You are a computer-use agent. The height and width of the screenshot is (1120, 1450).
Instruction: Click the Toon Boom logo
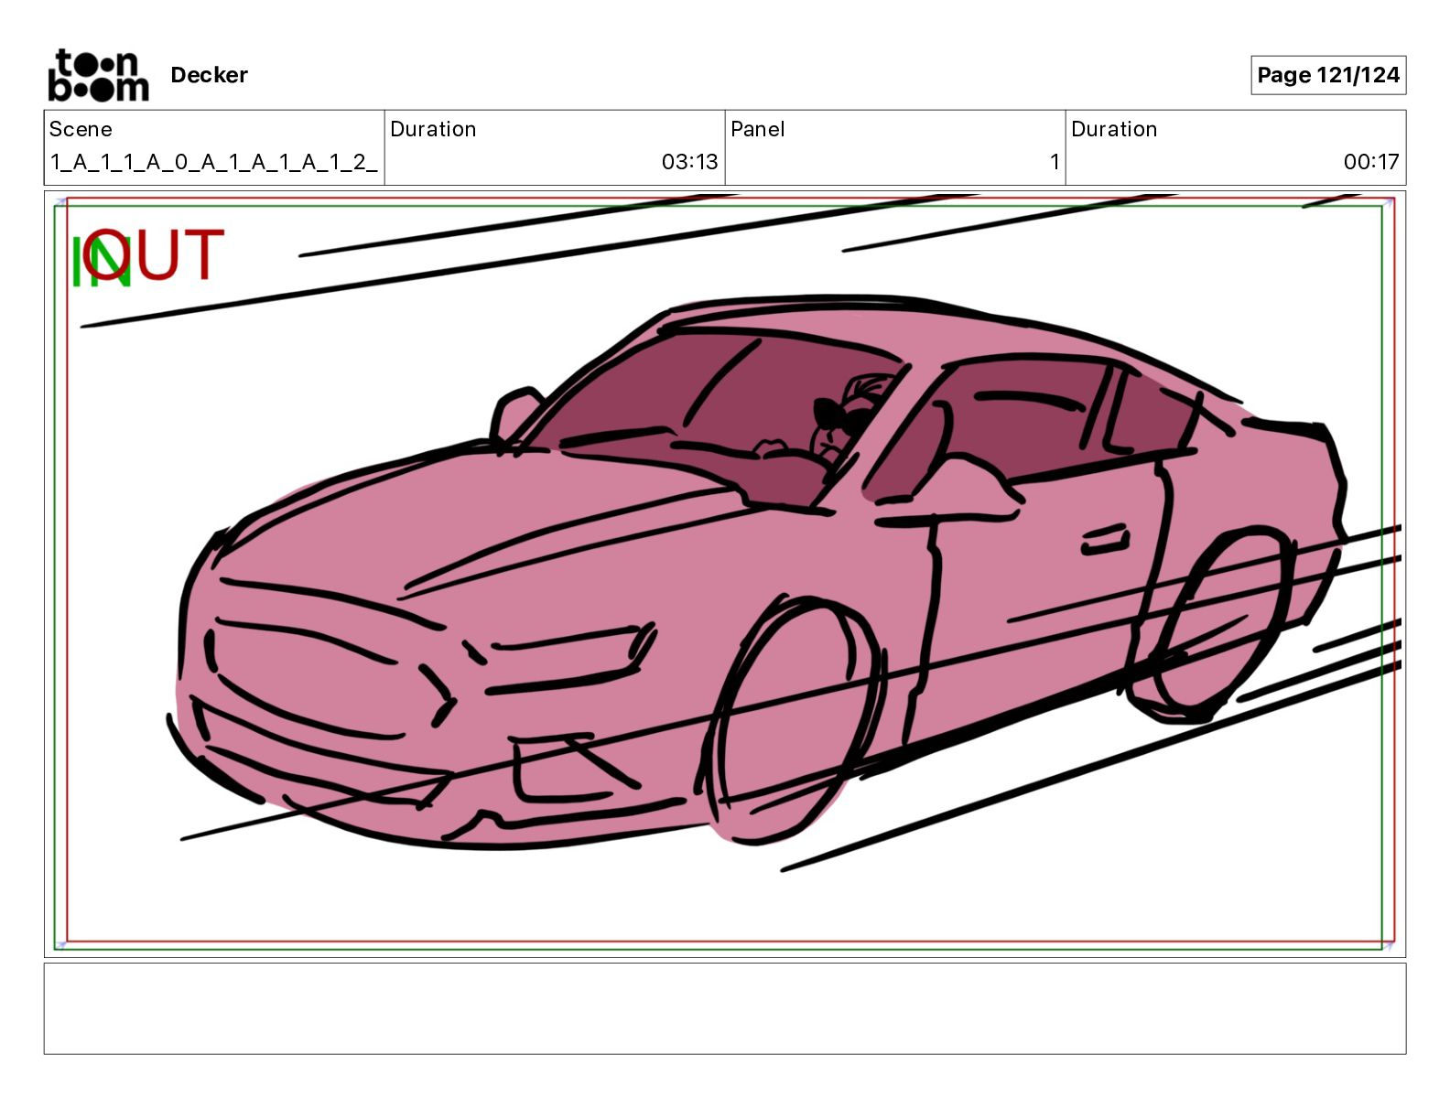tap(98, 75)
